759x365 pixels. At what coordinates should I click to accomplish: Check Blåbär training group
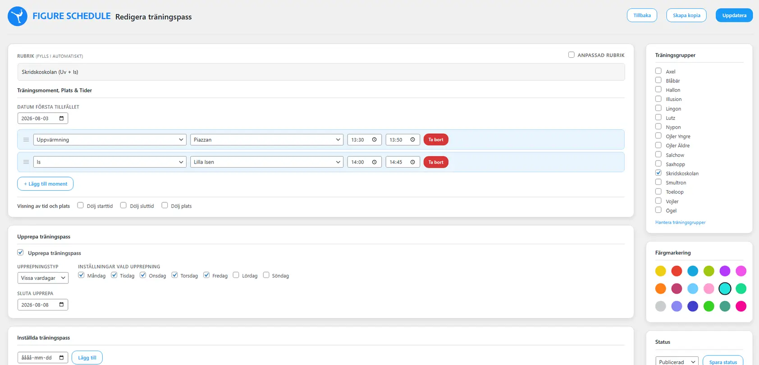click(658, 80)
